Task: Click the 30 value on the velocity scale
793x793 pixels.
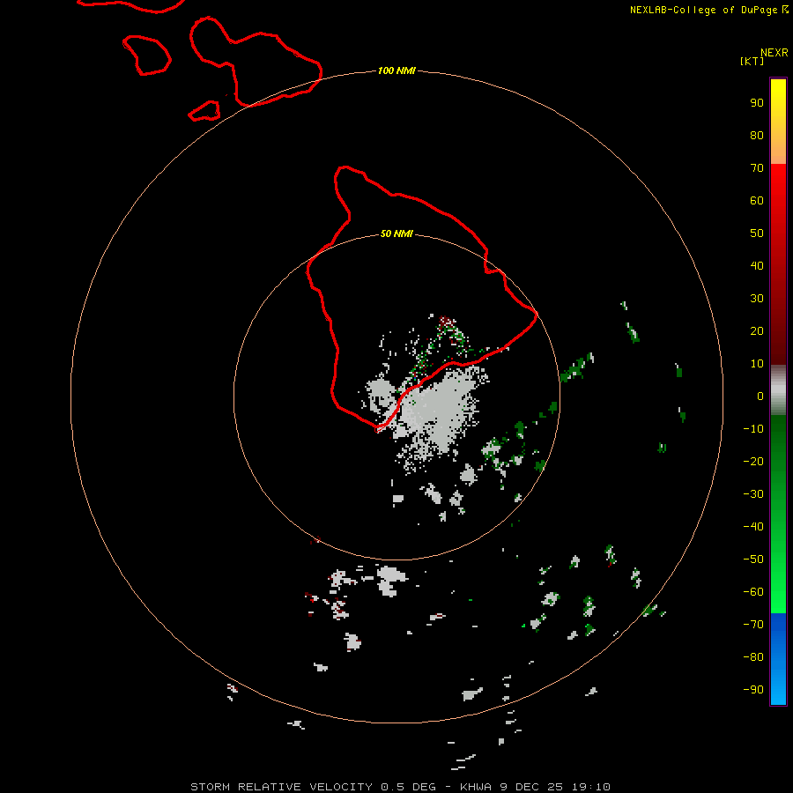Action: click(x=757, y=299)
